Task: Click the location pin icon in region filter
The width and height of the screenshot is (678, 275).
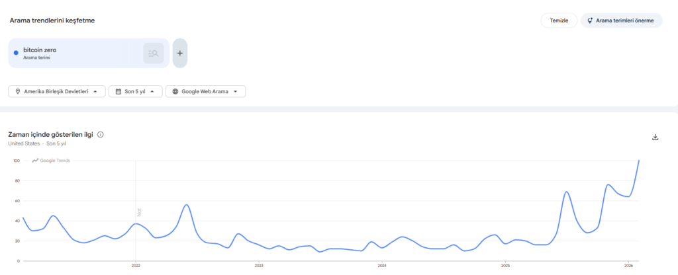Action: coord(17,91)
